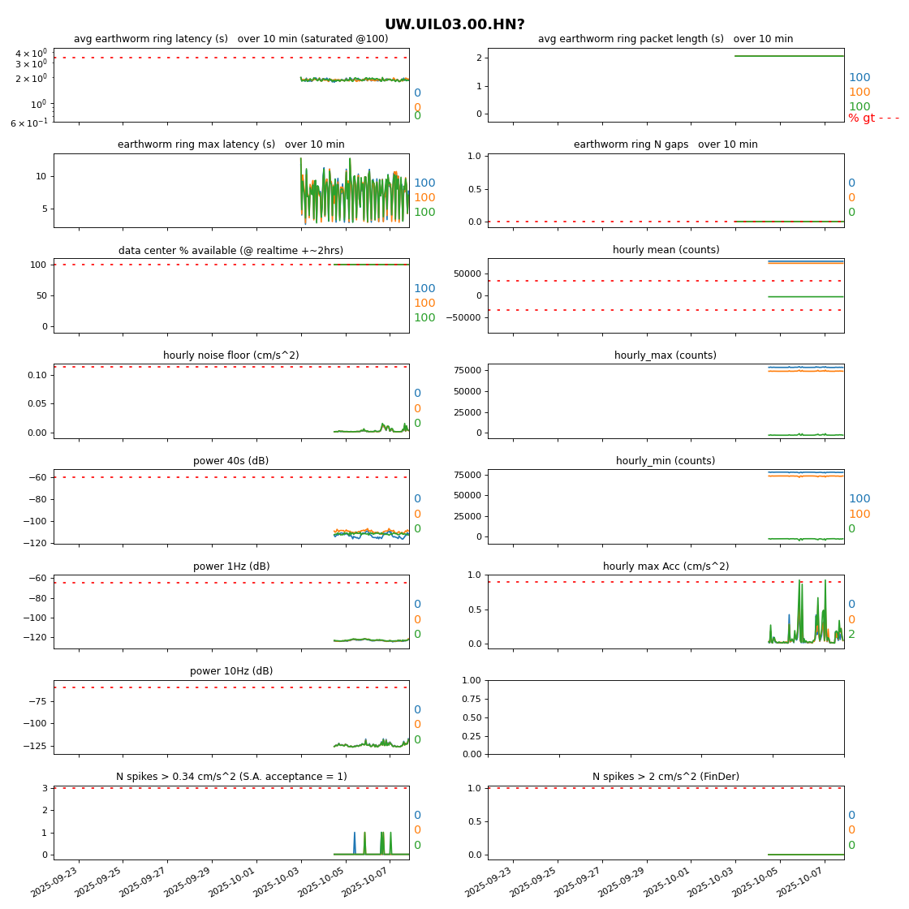Select the power 40s (dB) title
This screenshot has height=909, width=909.
[231, 461]
